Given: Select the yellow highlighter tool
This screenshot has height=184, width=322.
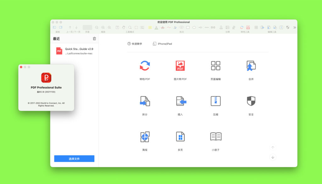Looking at the screenshot, I should pos(150,27).
